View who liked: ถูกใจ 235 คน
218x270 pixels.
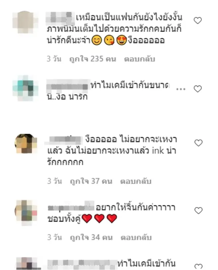(x=93, y=59)
